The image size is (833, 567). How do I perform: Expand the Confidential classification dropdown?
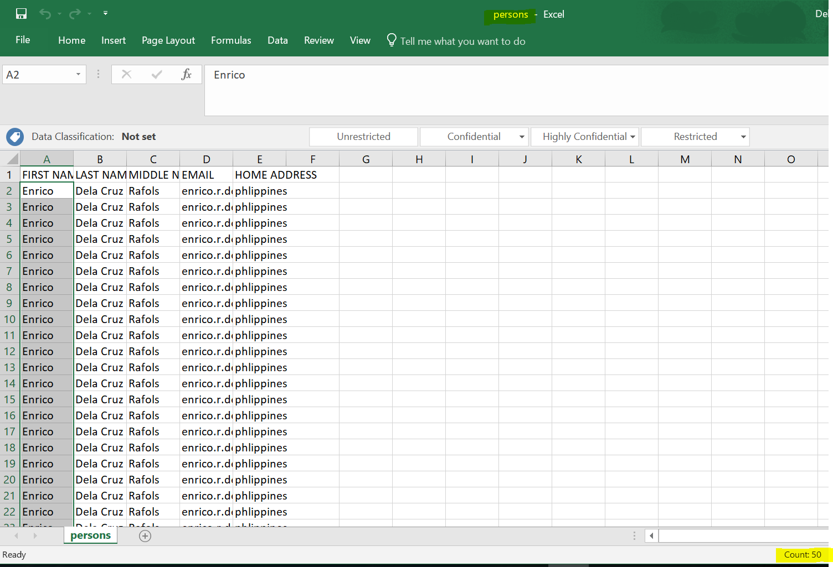(x=522, y=137)
